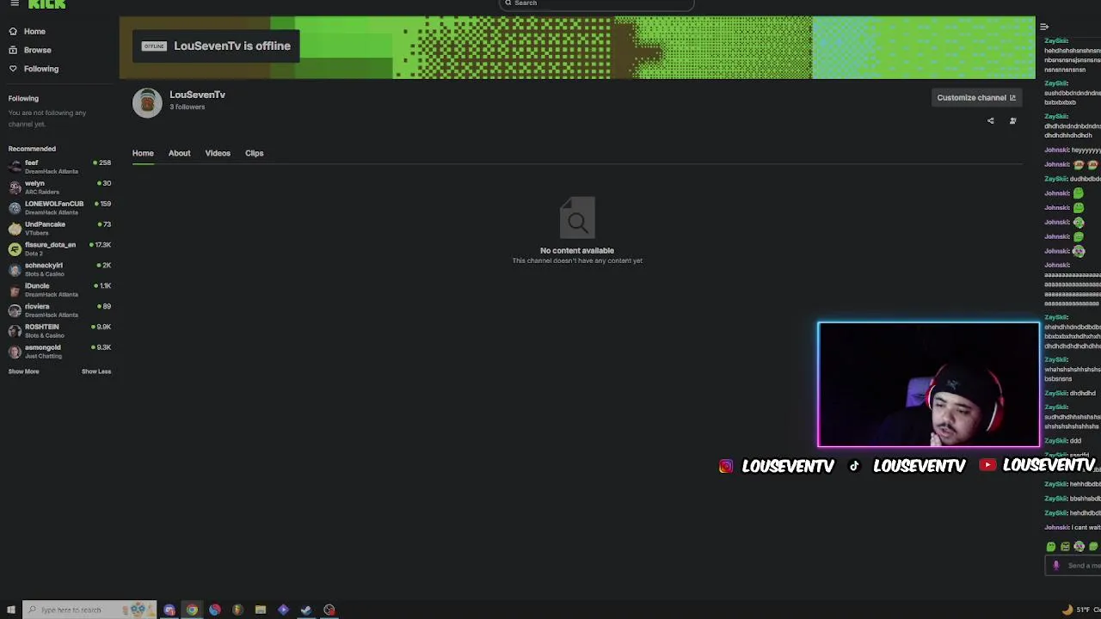Click the second green emote below chat
Image resolution: width=1101 pixels, height=619 pixels.
[x=1065, y=547]
